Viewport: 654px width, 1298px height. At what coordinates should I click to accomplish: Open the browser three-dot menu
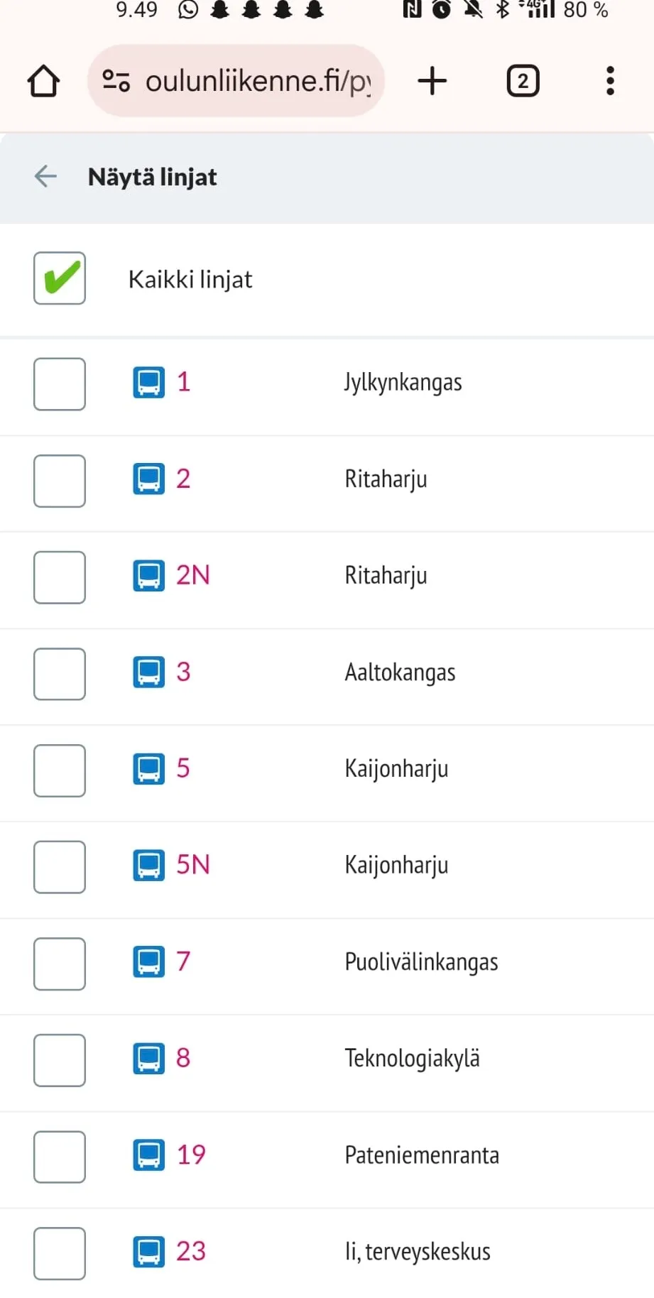pyautogui.click(x=610, y=81)
